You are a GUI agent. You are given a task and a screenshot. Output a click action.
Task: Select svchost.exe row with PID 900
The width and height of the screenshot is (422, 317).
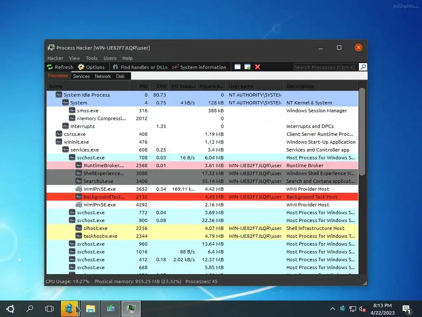[202, 220]
